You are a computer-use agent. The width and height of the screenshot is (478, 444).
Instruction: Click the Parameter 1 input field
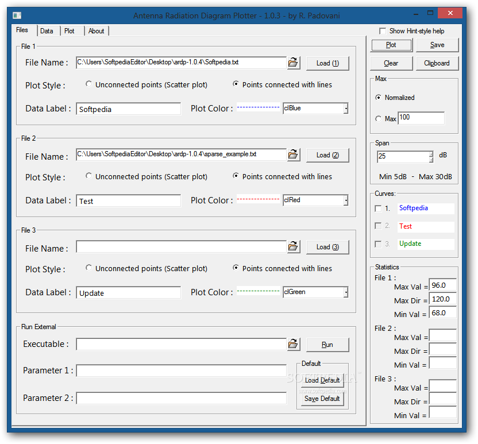pyautogui.click(x=182, y=370)
